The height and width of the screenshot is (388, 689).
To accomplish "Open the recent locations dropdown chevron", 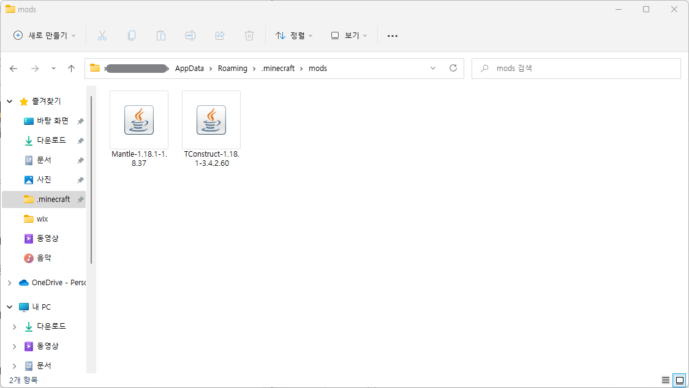I will [x=53, y=69].
